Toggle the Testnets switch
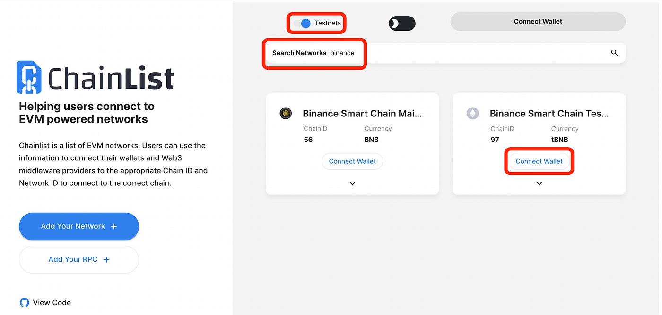 [302, 23]
